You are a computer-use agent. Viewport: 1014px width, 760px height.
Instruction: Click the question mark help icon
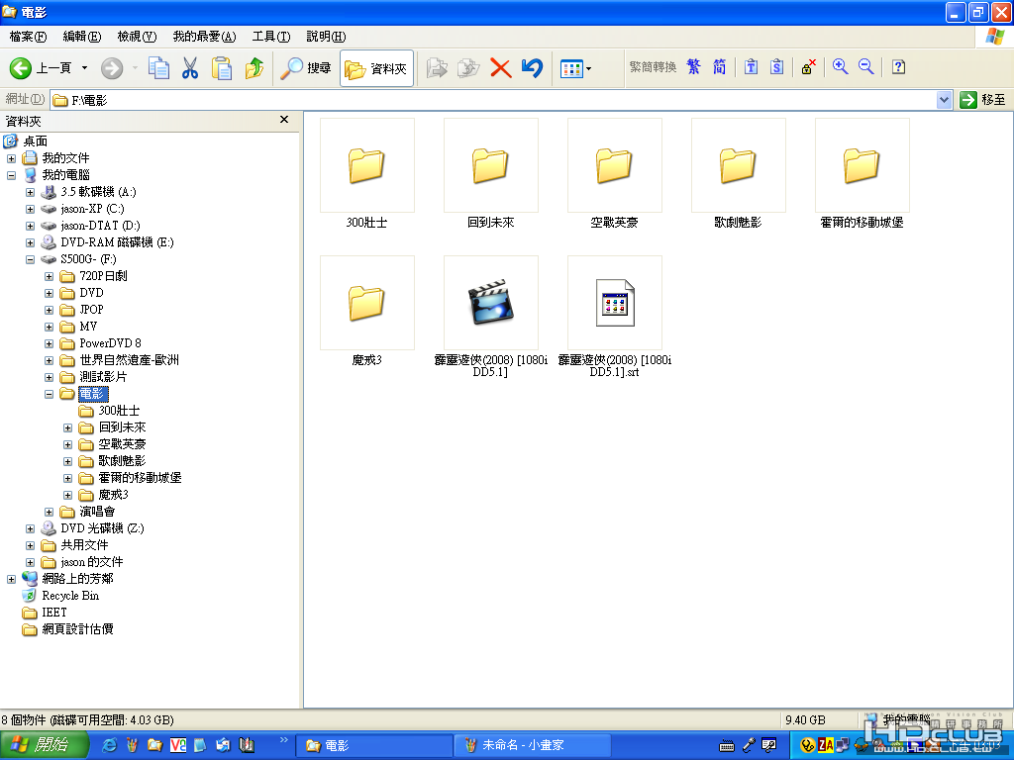click(x=898, y=66)
